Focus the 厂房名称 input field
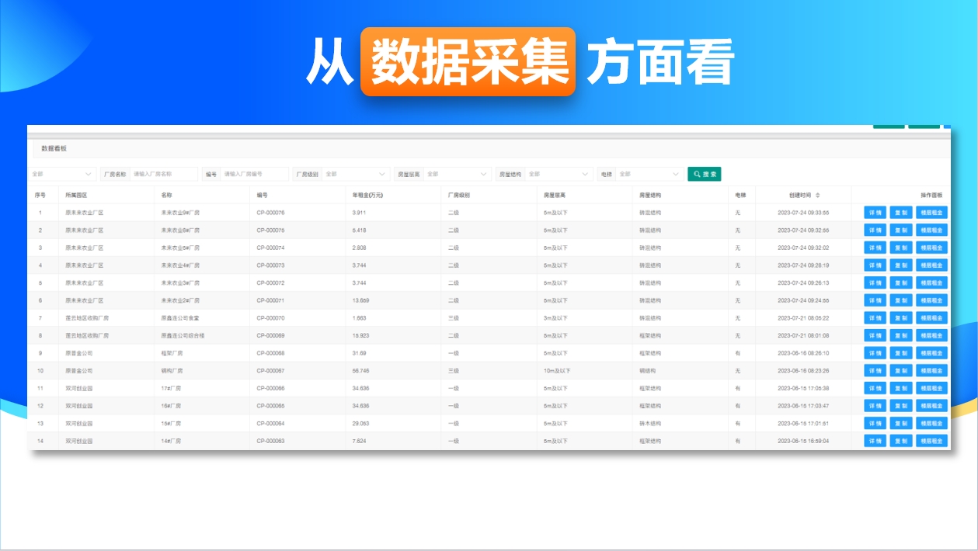978x551 pixels. pos(164,174)
